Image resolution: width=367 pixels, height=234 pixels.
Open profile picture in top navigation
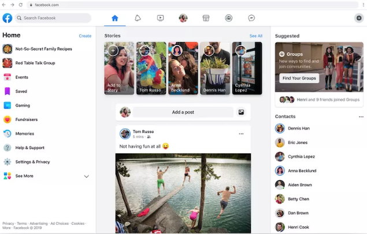[x=183, y=18]
